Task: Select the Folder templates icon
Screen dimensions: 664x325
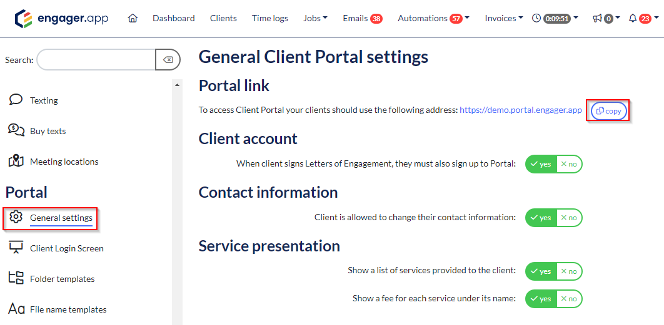Action: [x=16, y=278]
